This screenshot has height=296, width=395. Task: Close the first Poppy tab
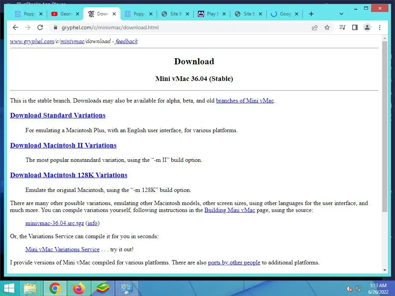pyautogui.click(x=41, y=14)
